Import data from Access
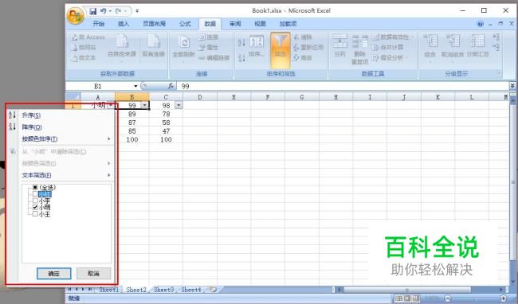Viewport: 518px width, 304px height. [88, 37]
